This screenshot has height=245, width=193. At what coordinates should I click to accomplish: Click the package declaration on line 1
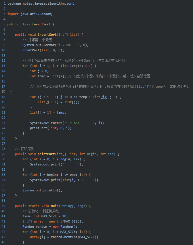click(42, 3)
